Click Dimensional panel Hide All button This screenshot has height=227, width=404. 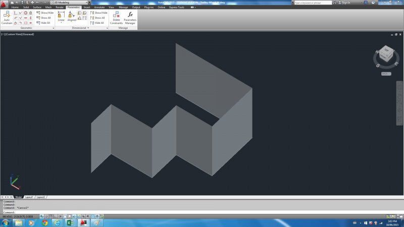[x=97, y=23]
